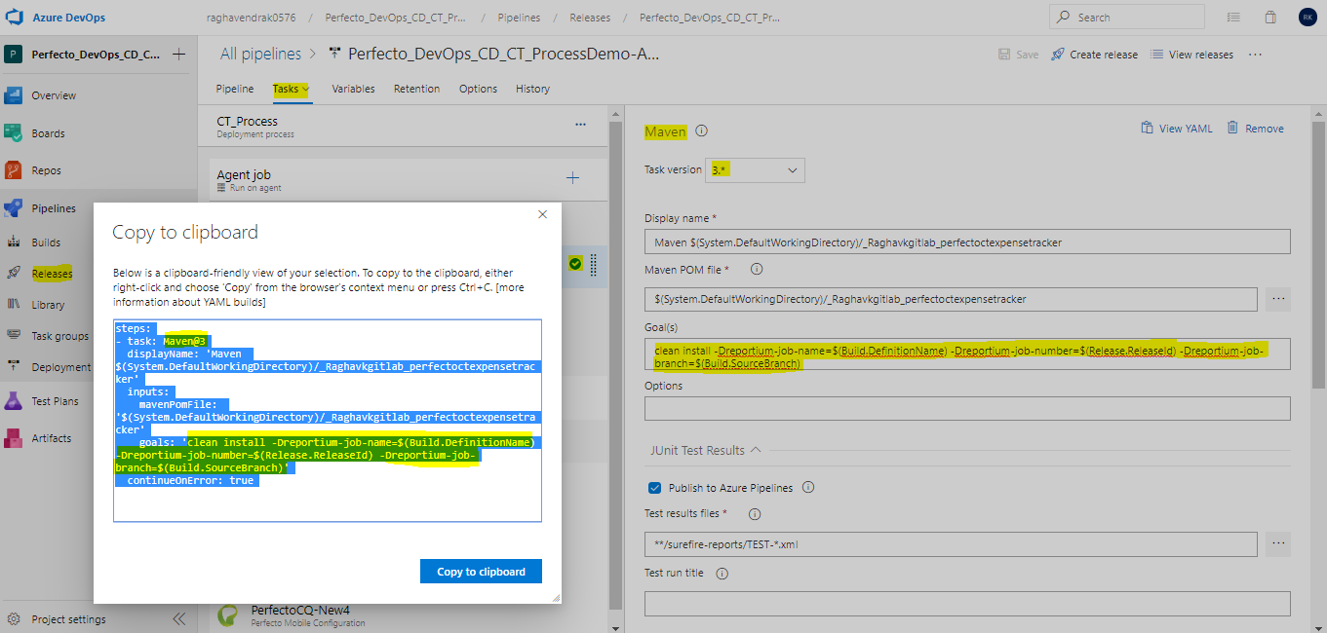Switch to the Options tab
Screen dimensions: 1327x633
click(478, 89)
